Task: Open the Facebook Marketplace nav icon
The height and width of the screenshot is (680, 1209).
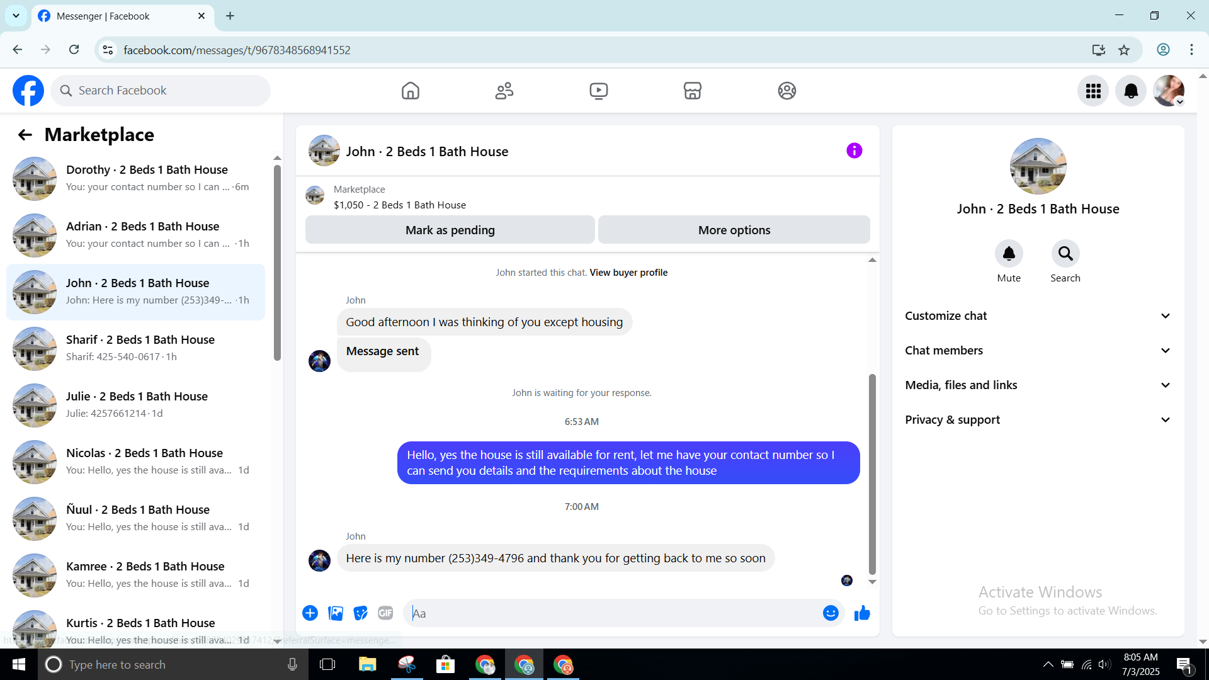Action: click(x=692, y=91)
